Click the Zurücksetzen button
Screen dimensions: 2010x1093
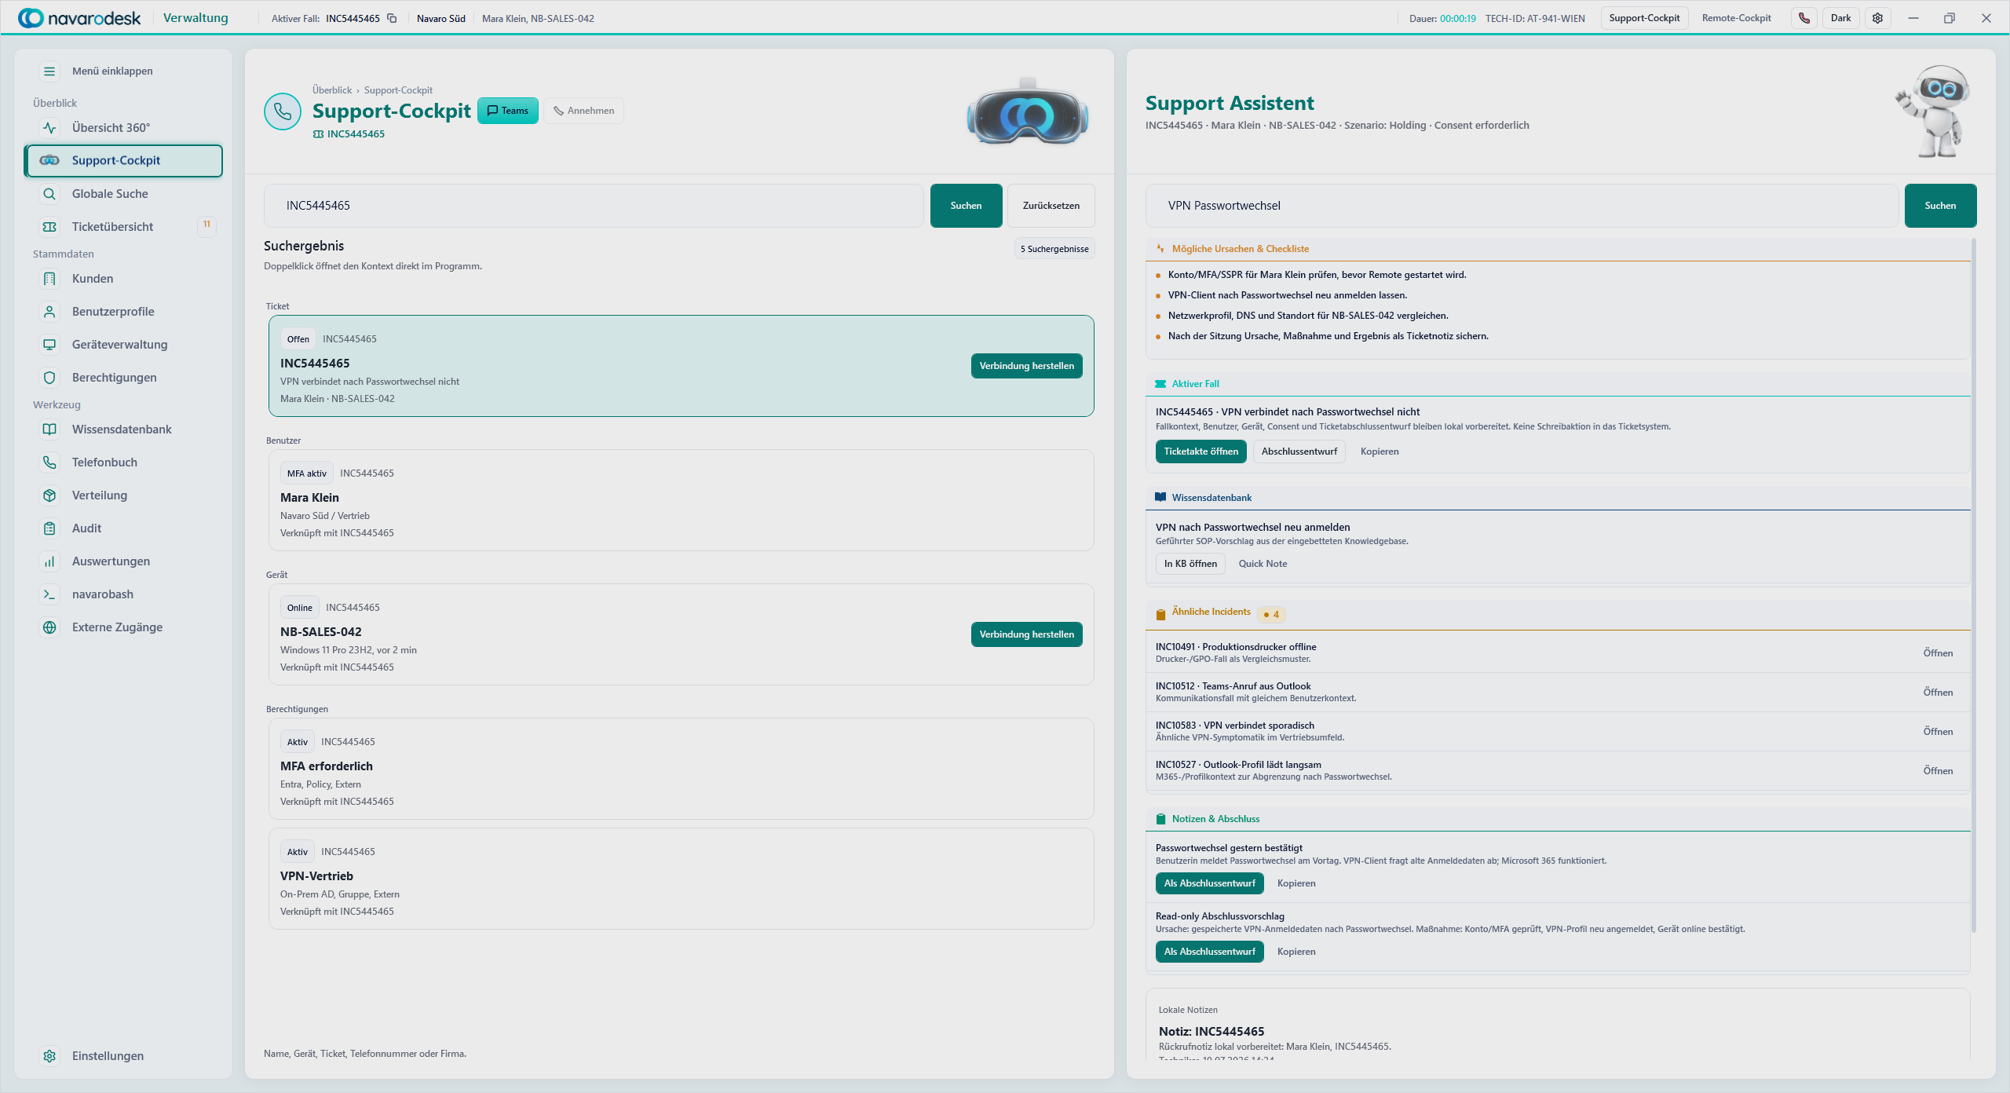(x=1051, y=206)
